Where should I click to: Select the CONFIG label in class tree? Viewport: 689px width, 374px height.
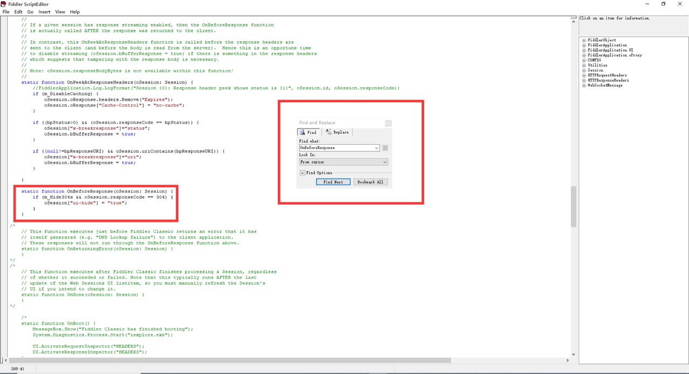(594, 60)
